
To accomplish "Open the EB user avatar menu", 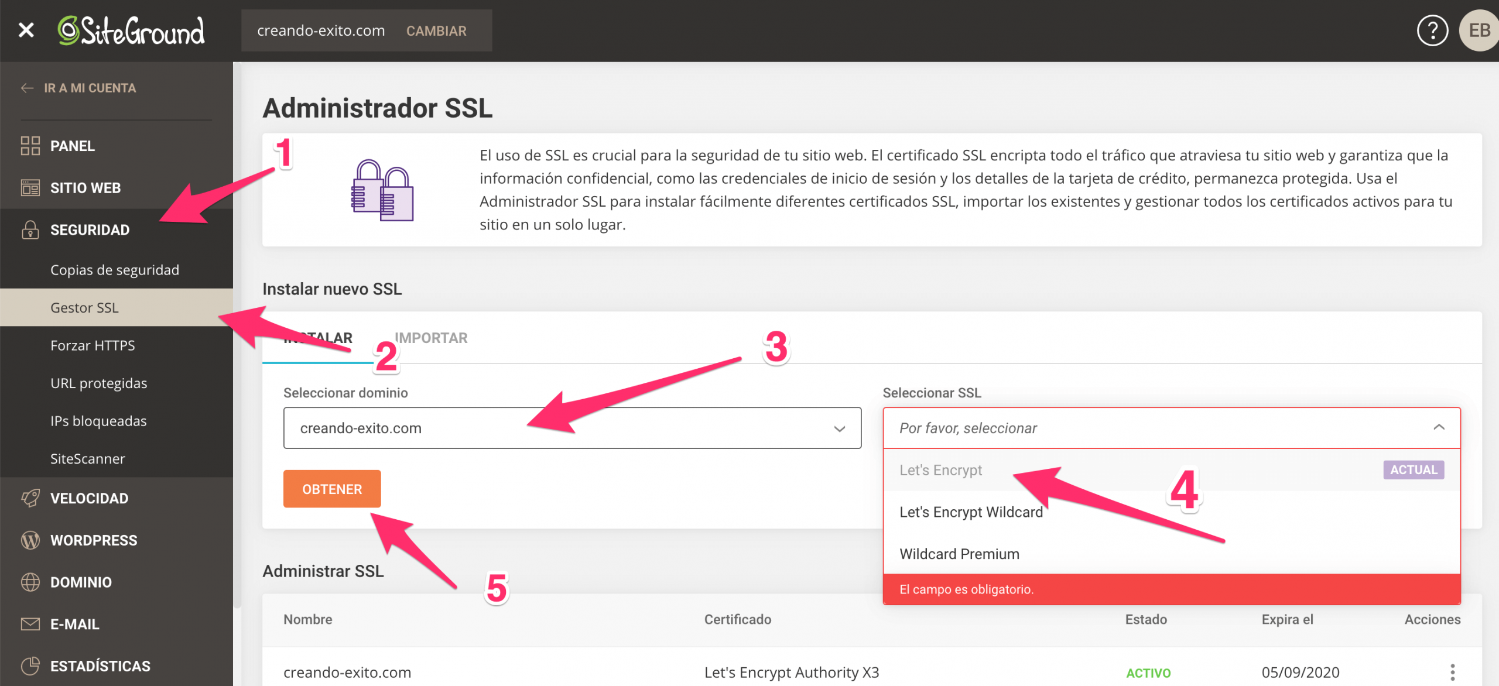I will [1479, 30].
